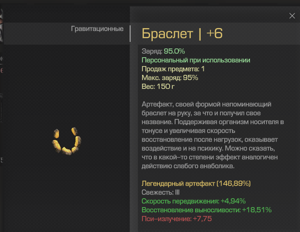
Task: Click the +6 upgrade level in the title
Action: (x=215, y=34)
